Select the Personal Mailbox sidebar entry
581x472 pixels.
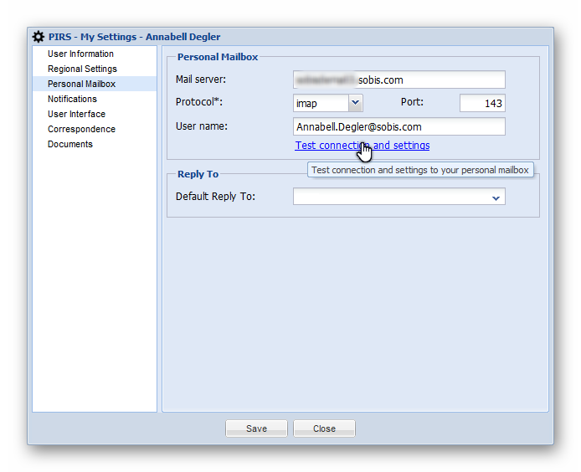coord(81,84)
